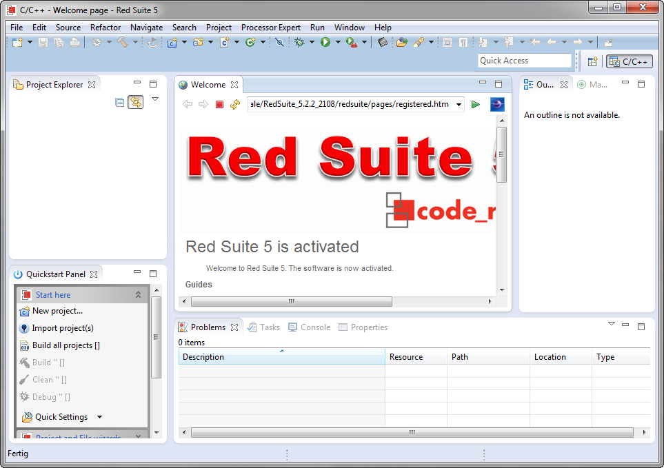
Task: Click the Quick Access search field
Action: [525, 61]
